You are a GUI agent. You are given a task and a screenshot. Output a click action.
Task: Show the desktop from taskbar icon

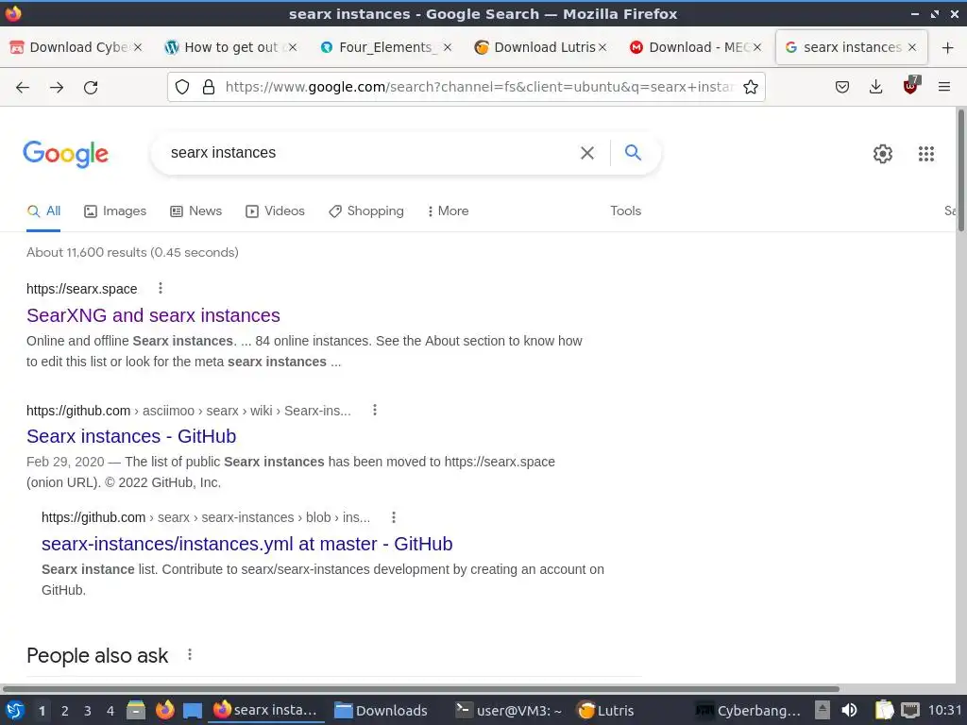[193, 711]
